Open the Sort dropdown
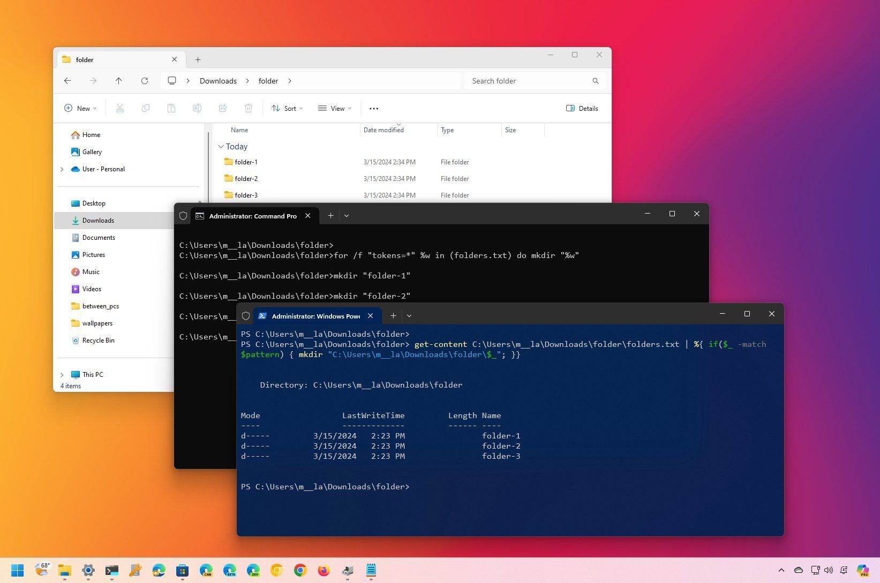880x583 pixels. pos(287,108)
